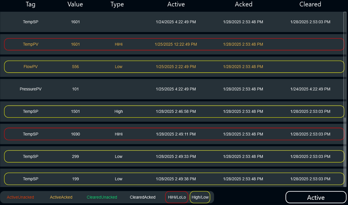The image size is (348, 205).
Task: Click the ActiveUnacked legend label
Action: pos(20,197)
